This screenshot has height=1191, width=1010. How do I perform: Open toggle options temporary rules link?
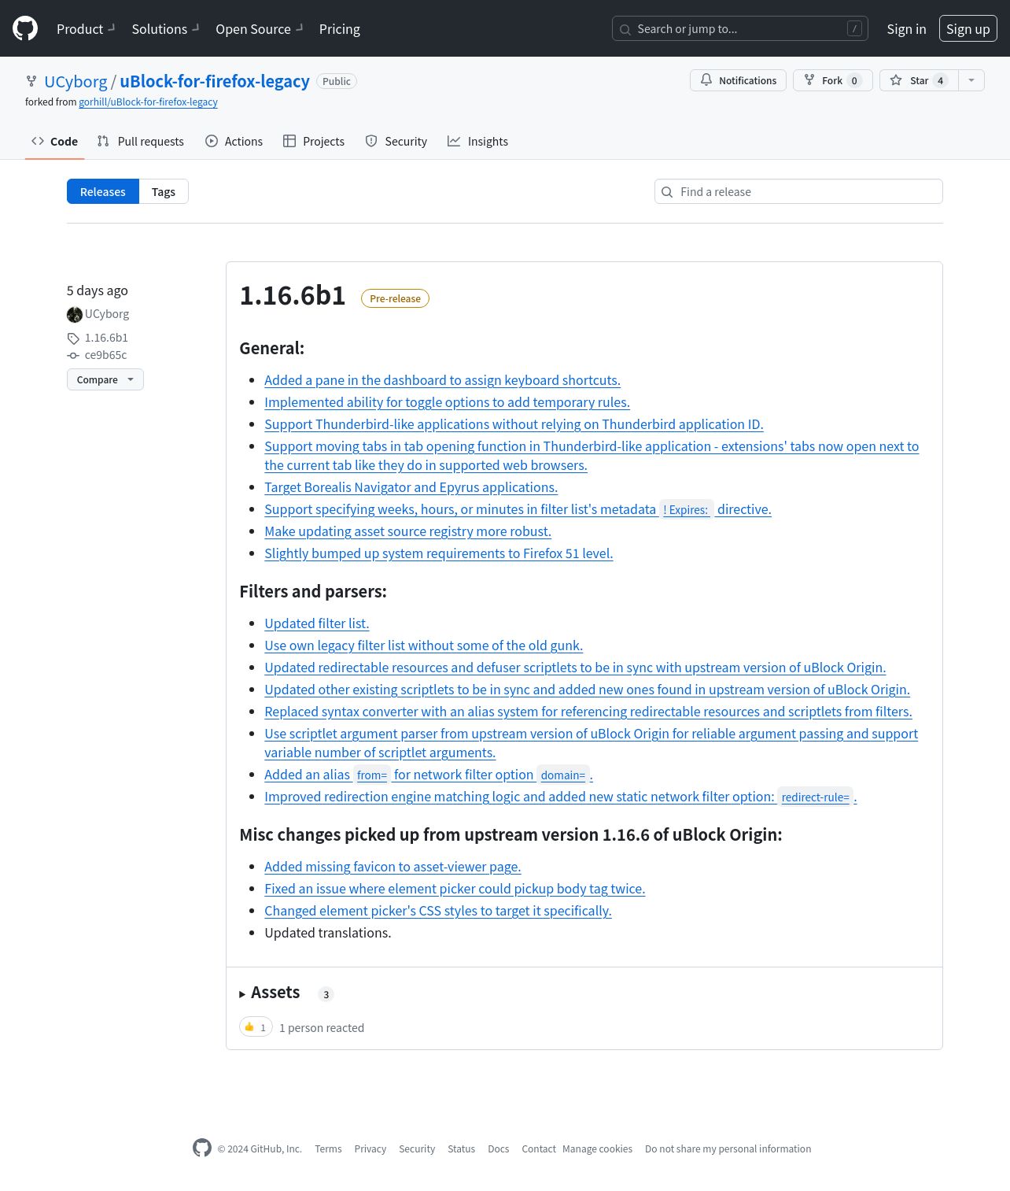click(x=447, y=402)
